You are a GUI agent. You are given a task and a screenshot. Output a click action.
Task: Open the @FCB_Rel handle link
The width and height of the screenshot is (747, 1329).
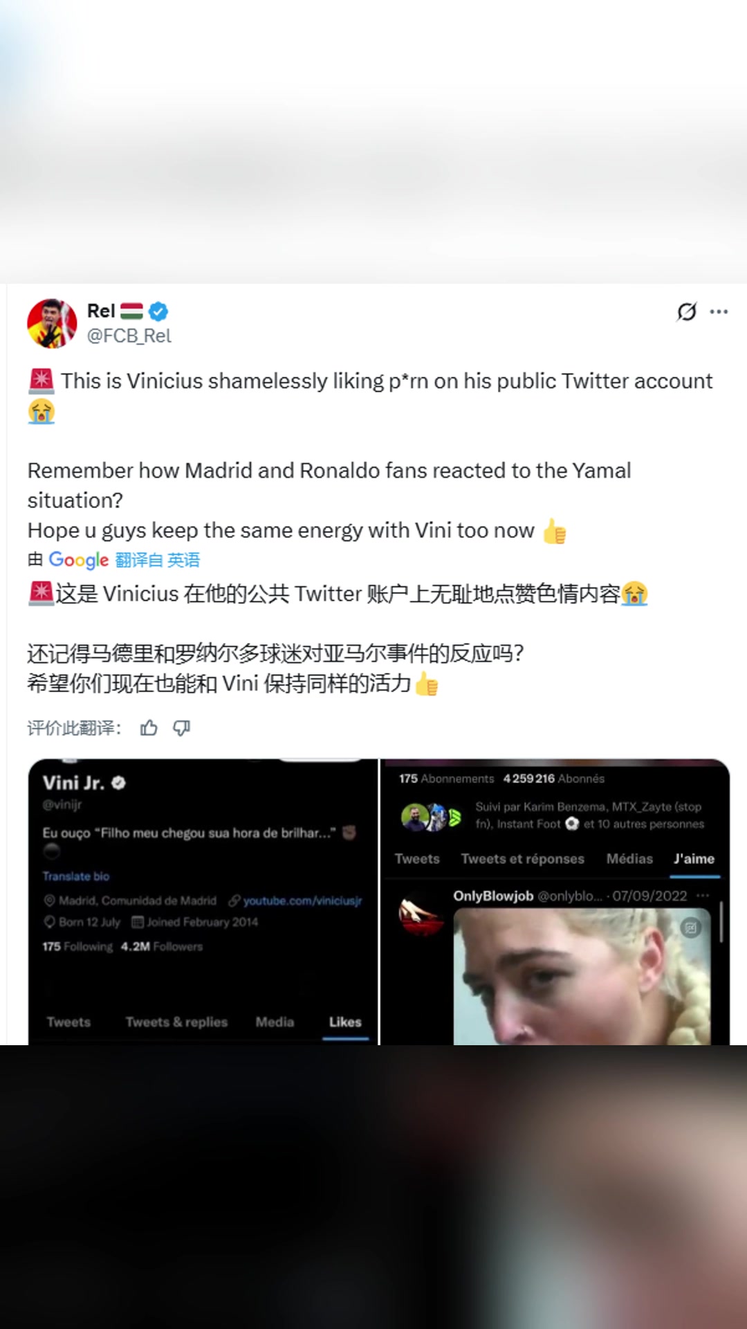click(x=129, y=336)
